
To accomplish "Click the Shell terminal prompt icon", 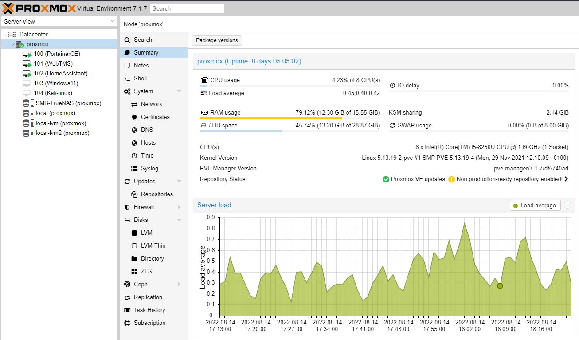I will [x=127, y=78].
